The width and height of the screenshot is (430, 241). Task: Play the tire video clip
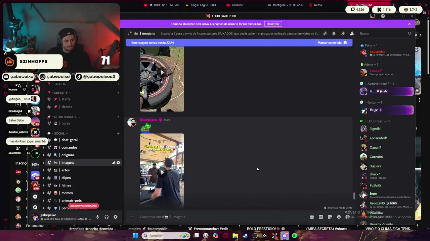coord(162,72)
